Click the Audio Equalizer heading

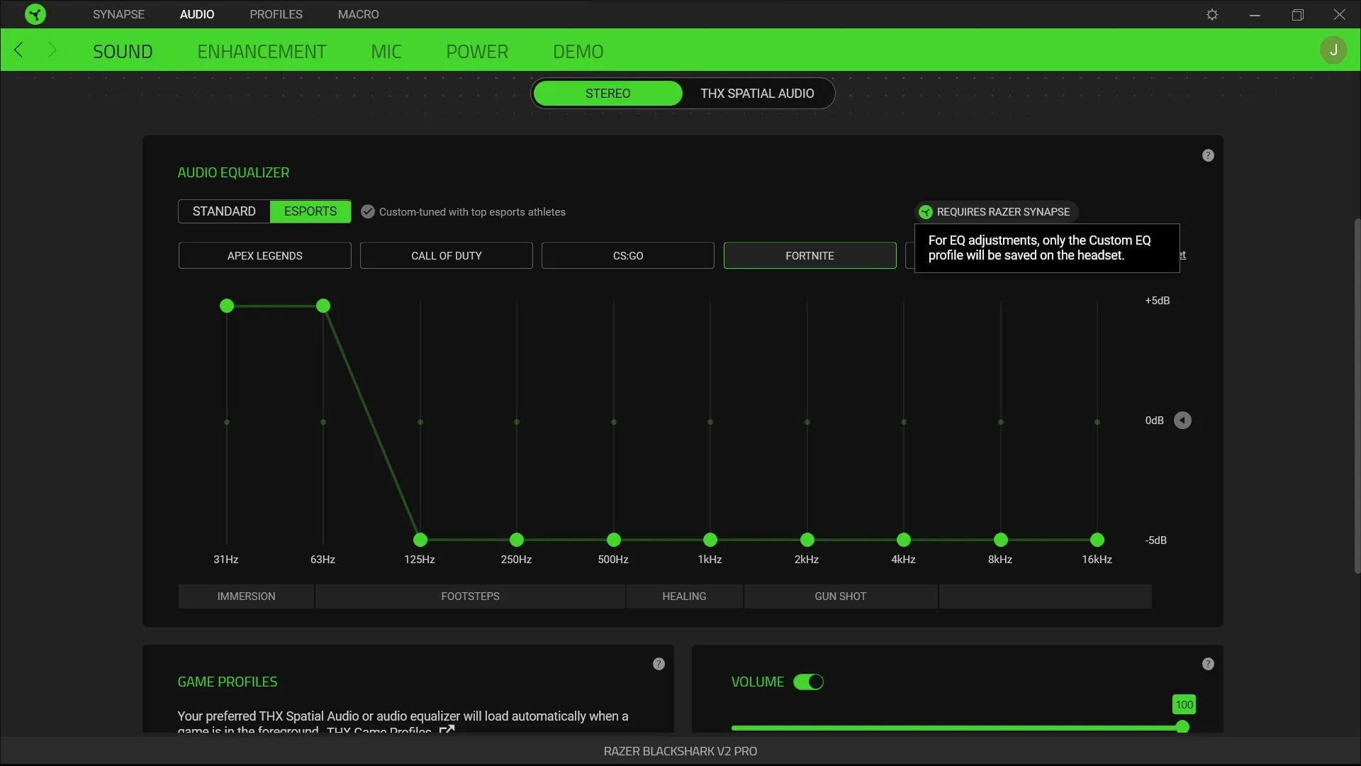[x=233, y=172]
